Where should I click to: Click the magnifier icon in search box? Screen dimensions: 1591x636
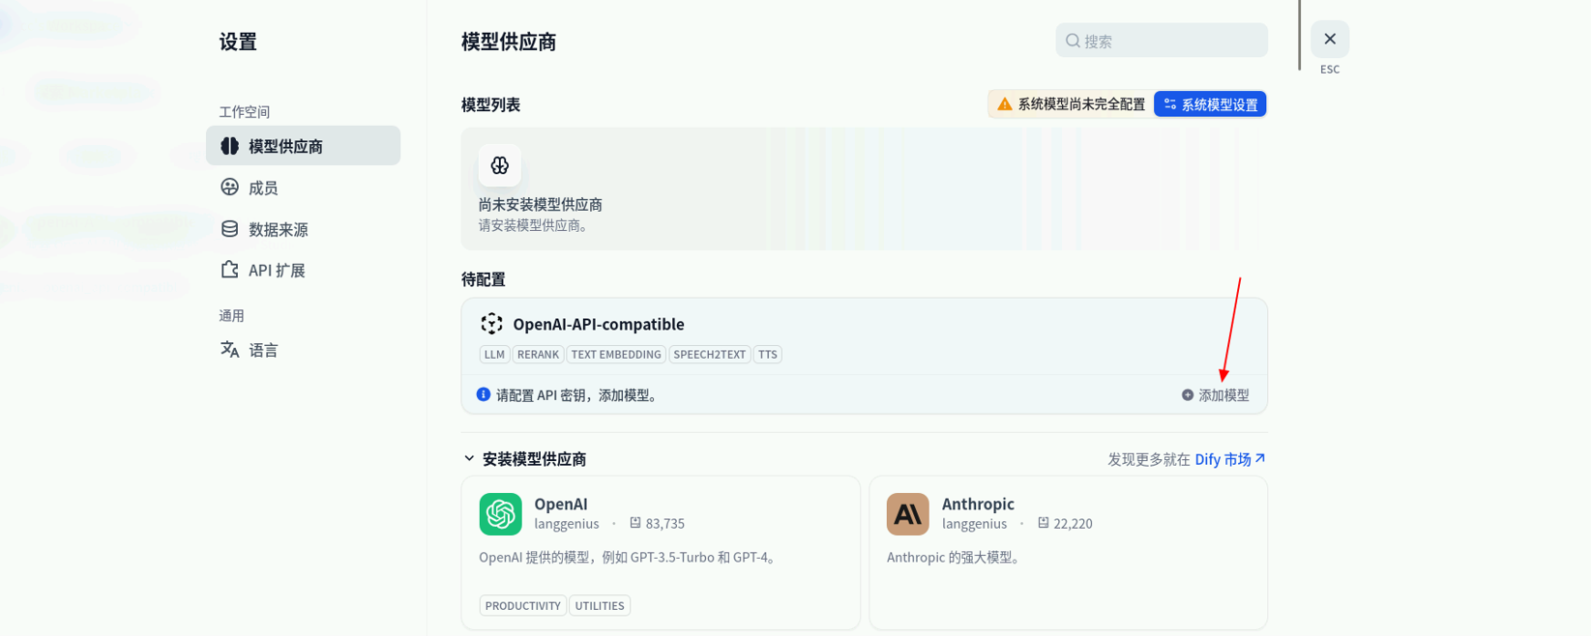point(1073,41)
